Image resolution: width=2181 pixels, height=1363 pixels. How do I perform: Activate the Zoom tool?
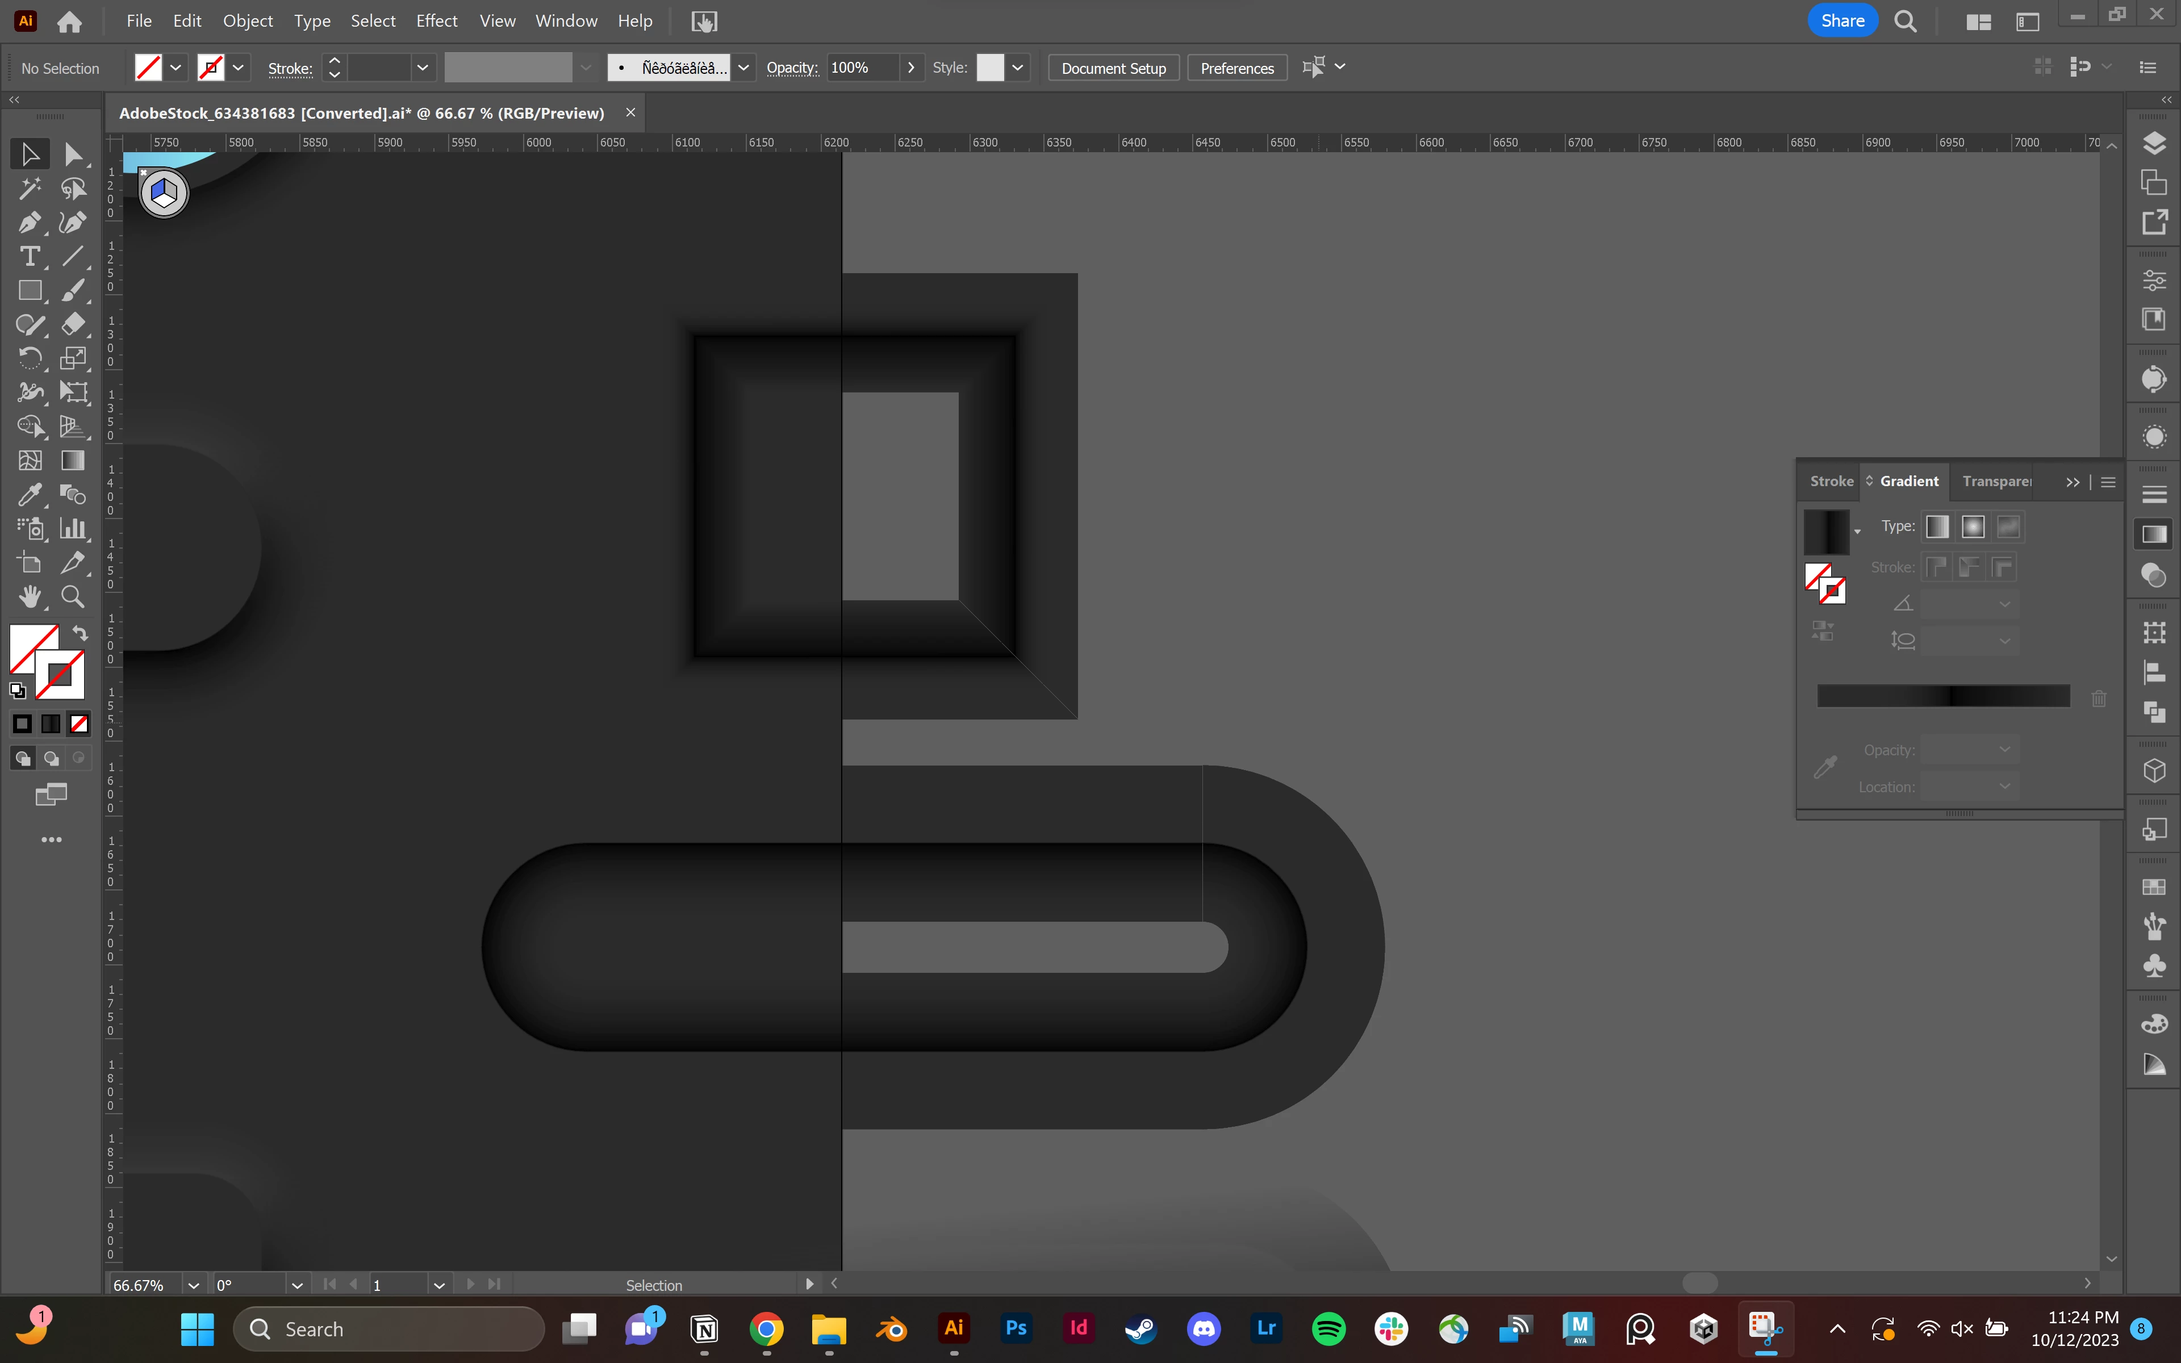click(72, 596)
